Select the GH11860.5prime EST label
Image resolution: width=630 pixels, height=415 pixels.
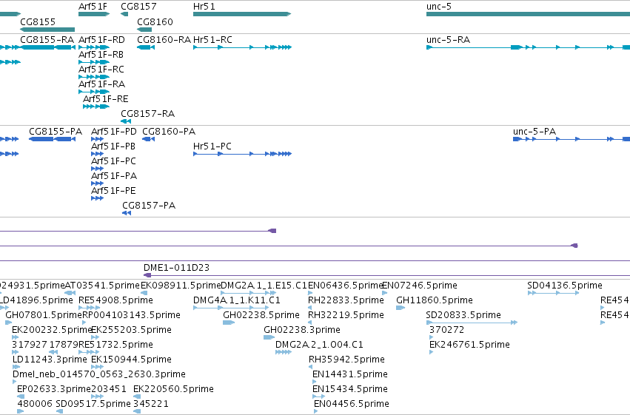pyautogui.click(x=435, y=300)
